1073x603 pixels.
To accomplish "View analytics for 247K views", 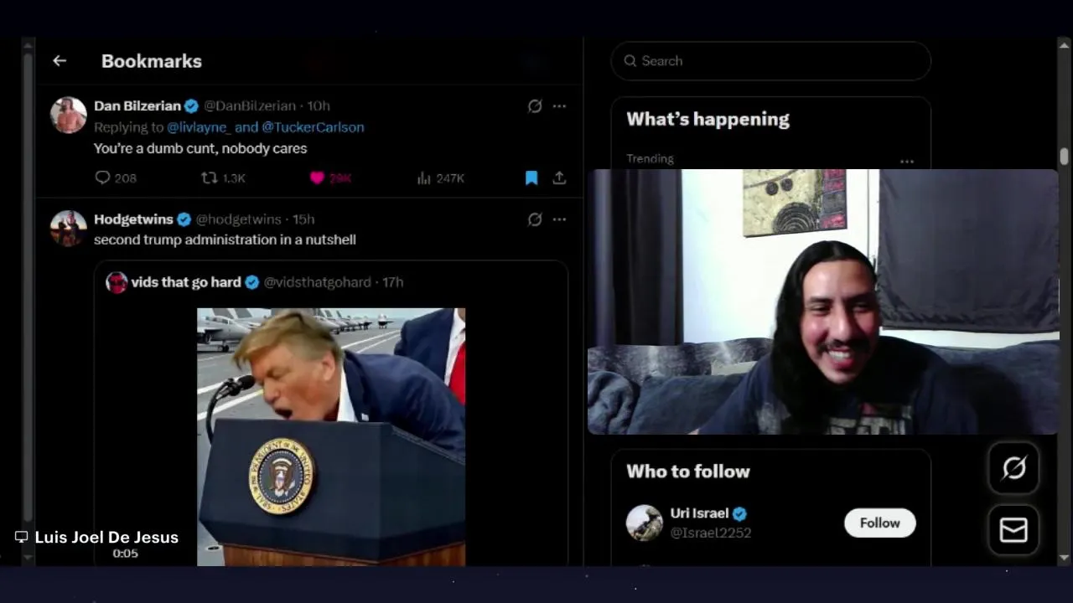I will click(x=441, y=178).
